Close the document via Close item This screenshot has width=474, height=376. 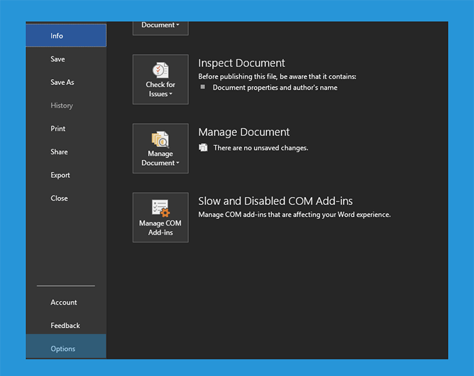[x=66, y=198]
